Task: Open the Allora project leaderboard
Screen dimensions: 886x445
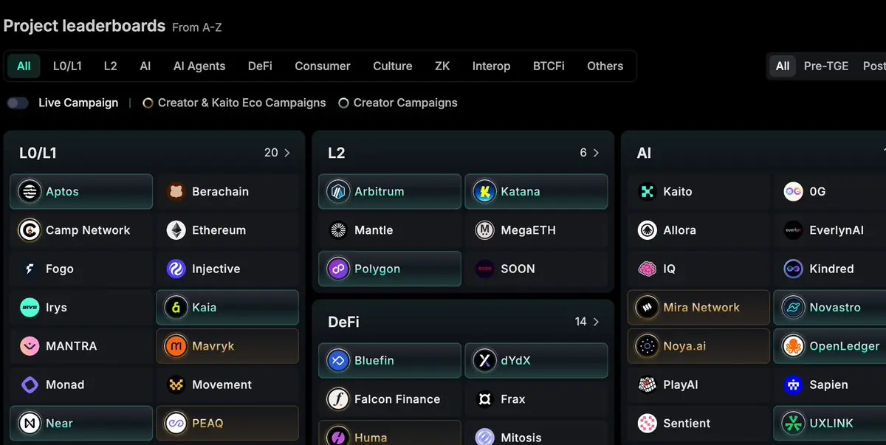Action: [698, 230]
